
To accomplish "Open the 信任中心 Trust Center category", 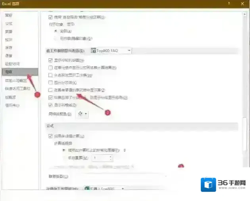I will click(12, 105).
